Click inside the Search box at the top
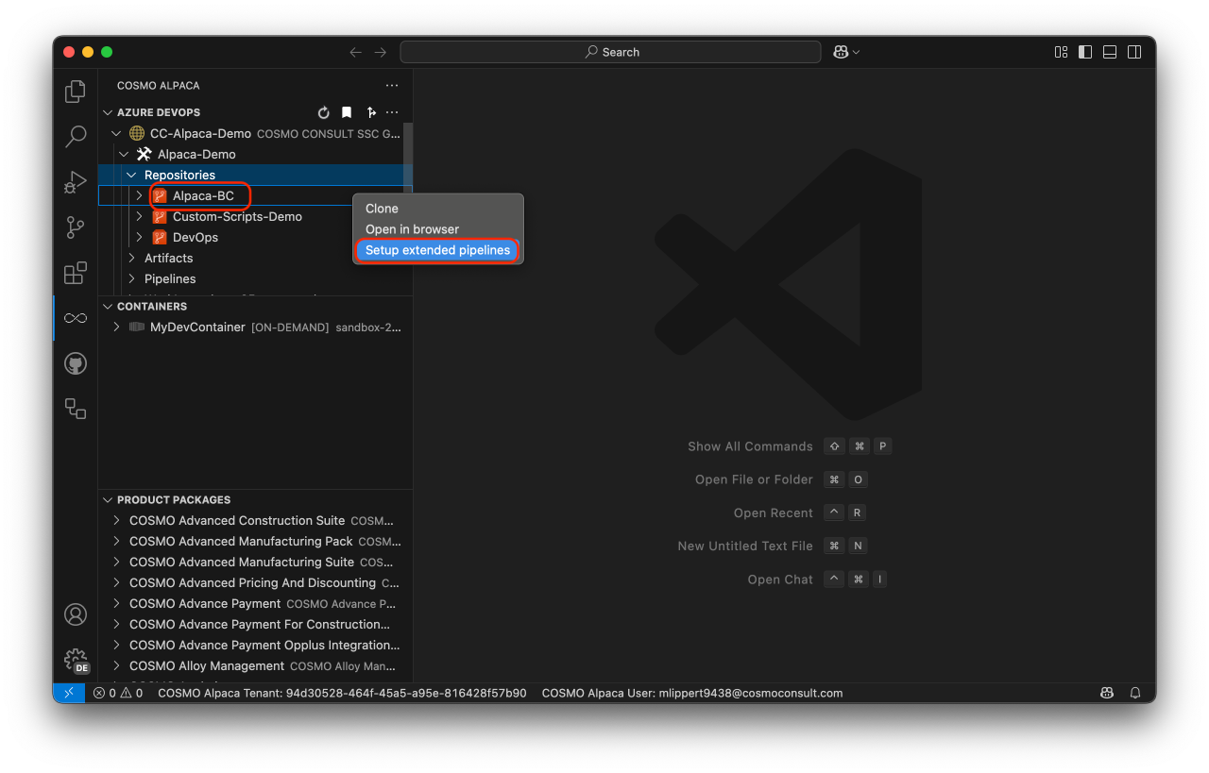1209x773 pixels. (611, 52)
